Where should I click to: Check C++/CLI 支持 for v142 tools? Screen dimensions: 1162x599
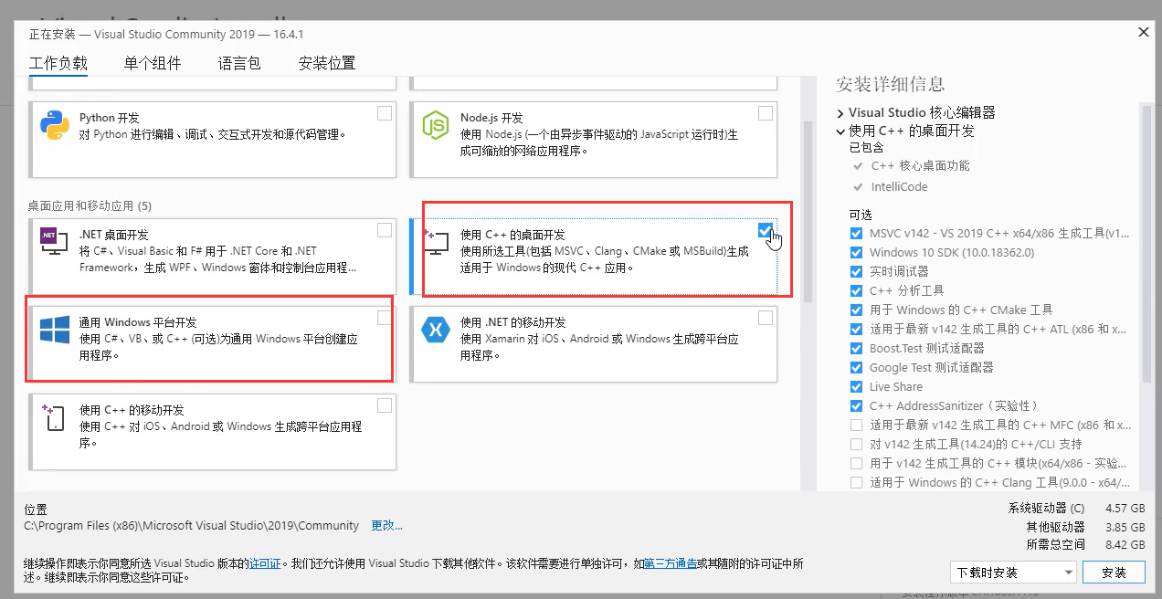[856, 444]
